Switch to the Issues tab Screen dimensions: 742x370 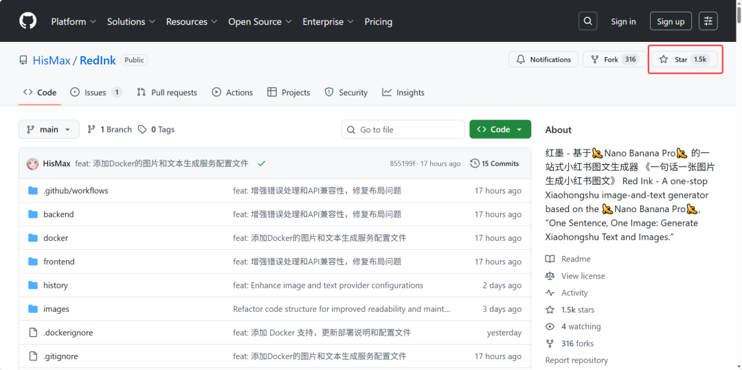pyautogui.click(x=95, y=92)
